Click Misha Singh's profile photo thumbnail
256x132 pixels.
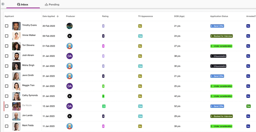(x=16, y=66)
